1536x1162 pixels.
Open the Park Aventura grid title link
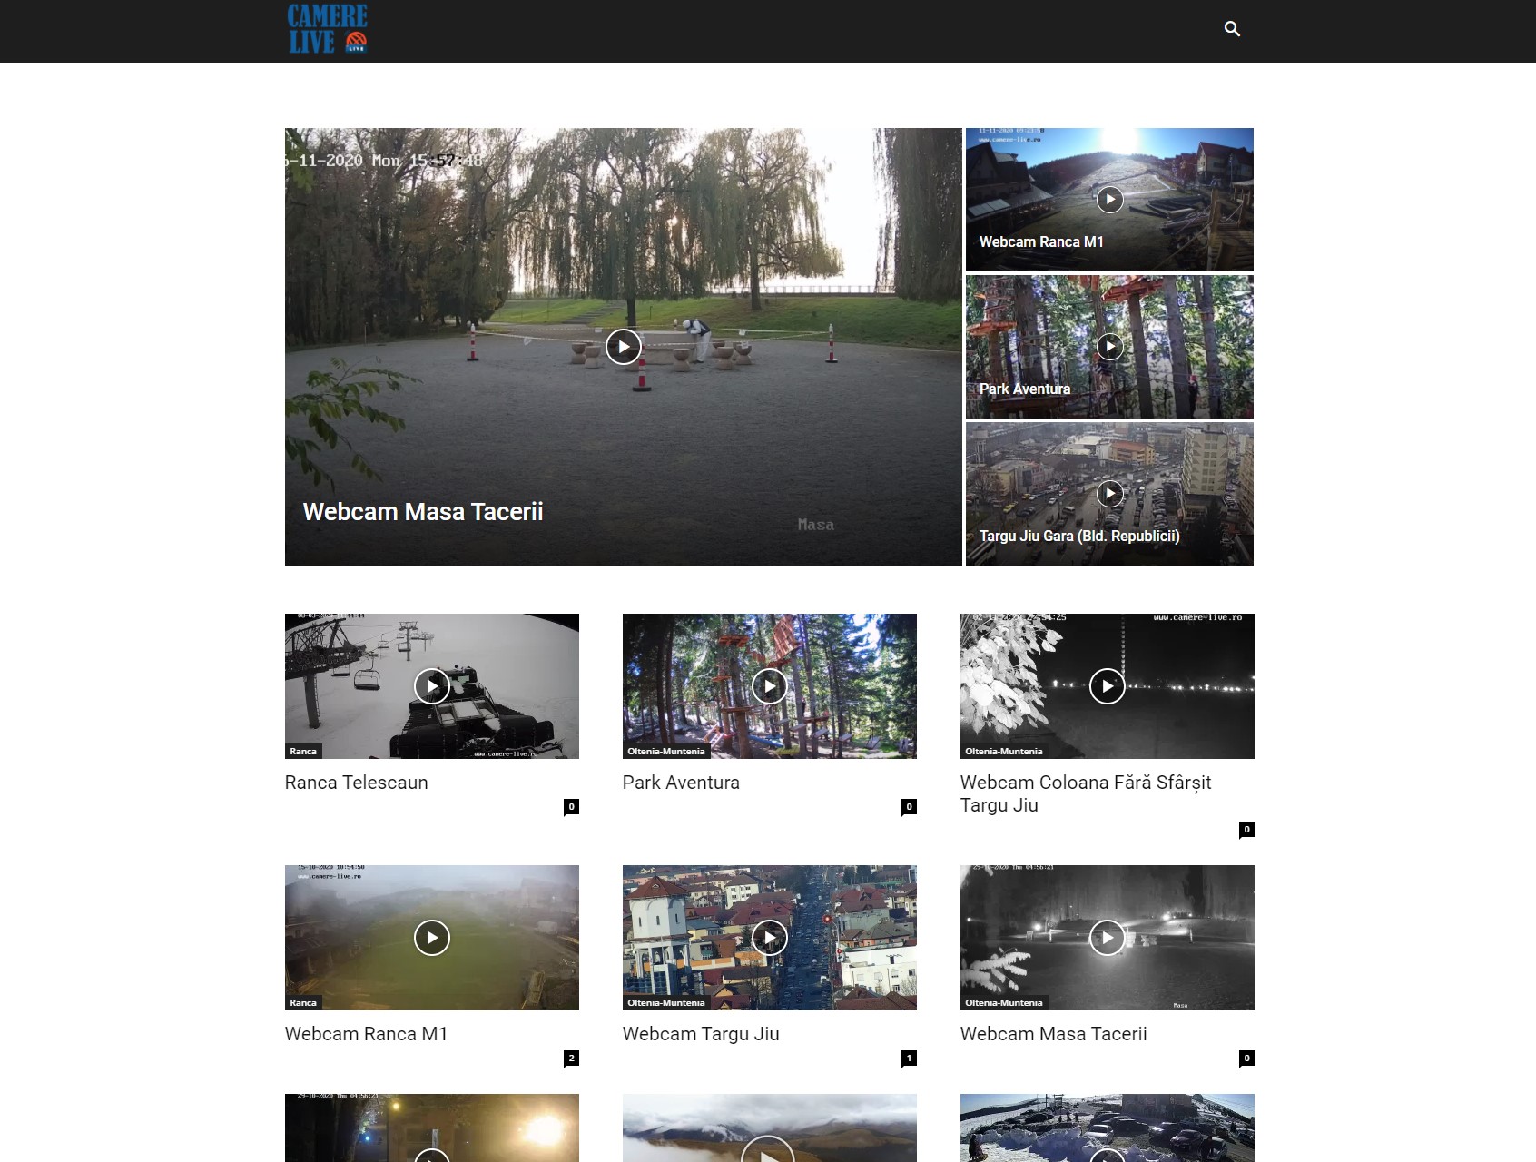(681, 783)
